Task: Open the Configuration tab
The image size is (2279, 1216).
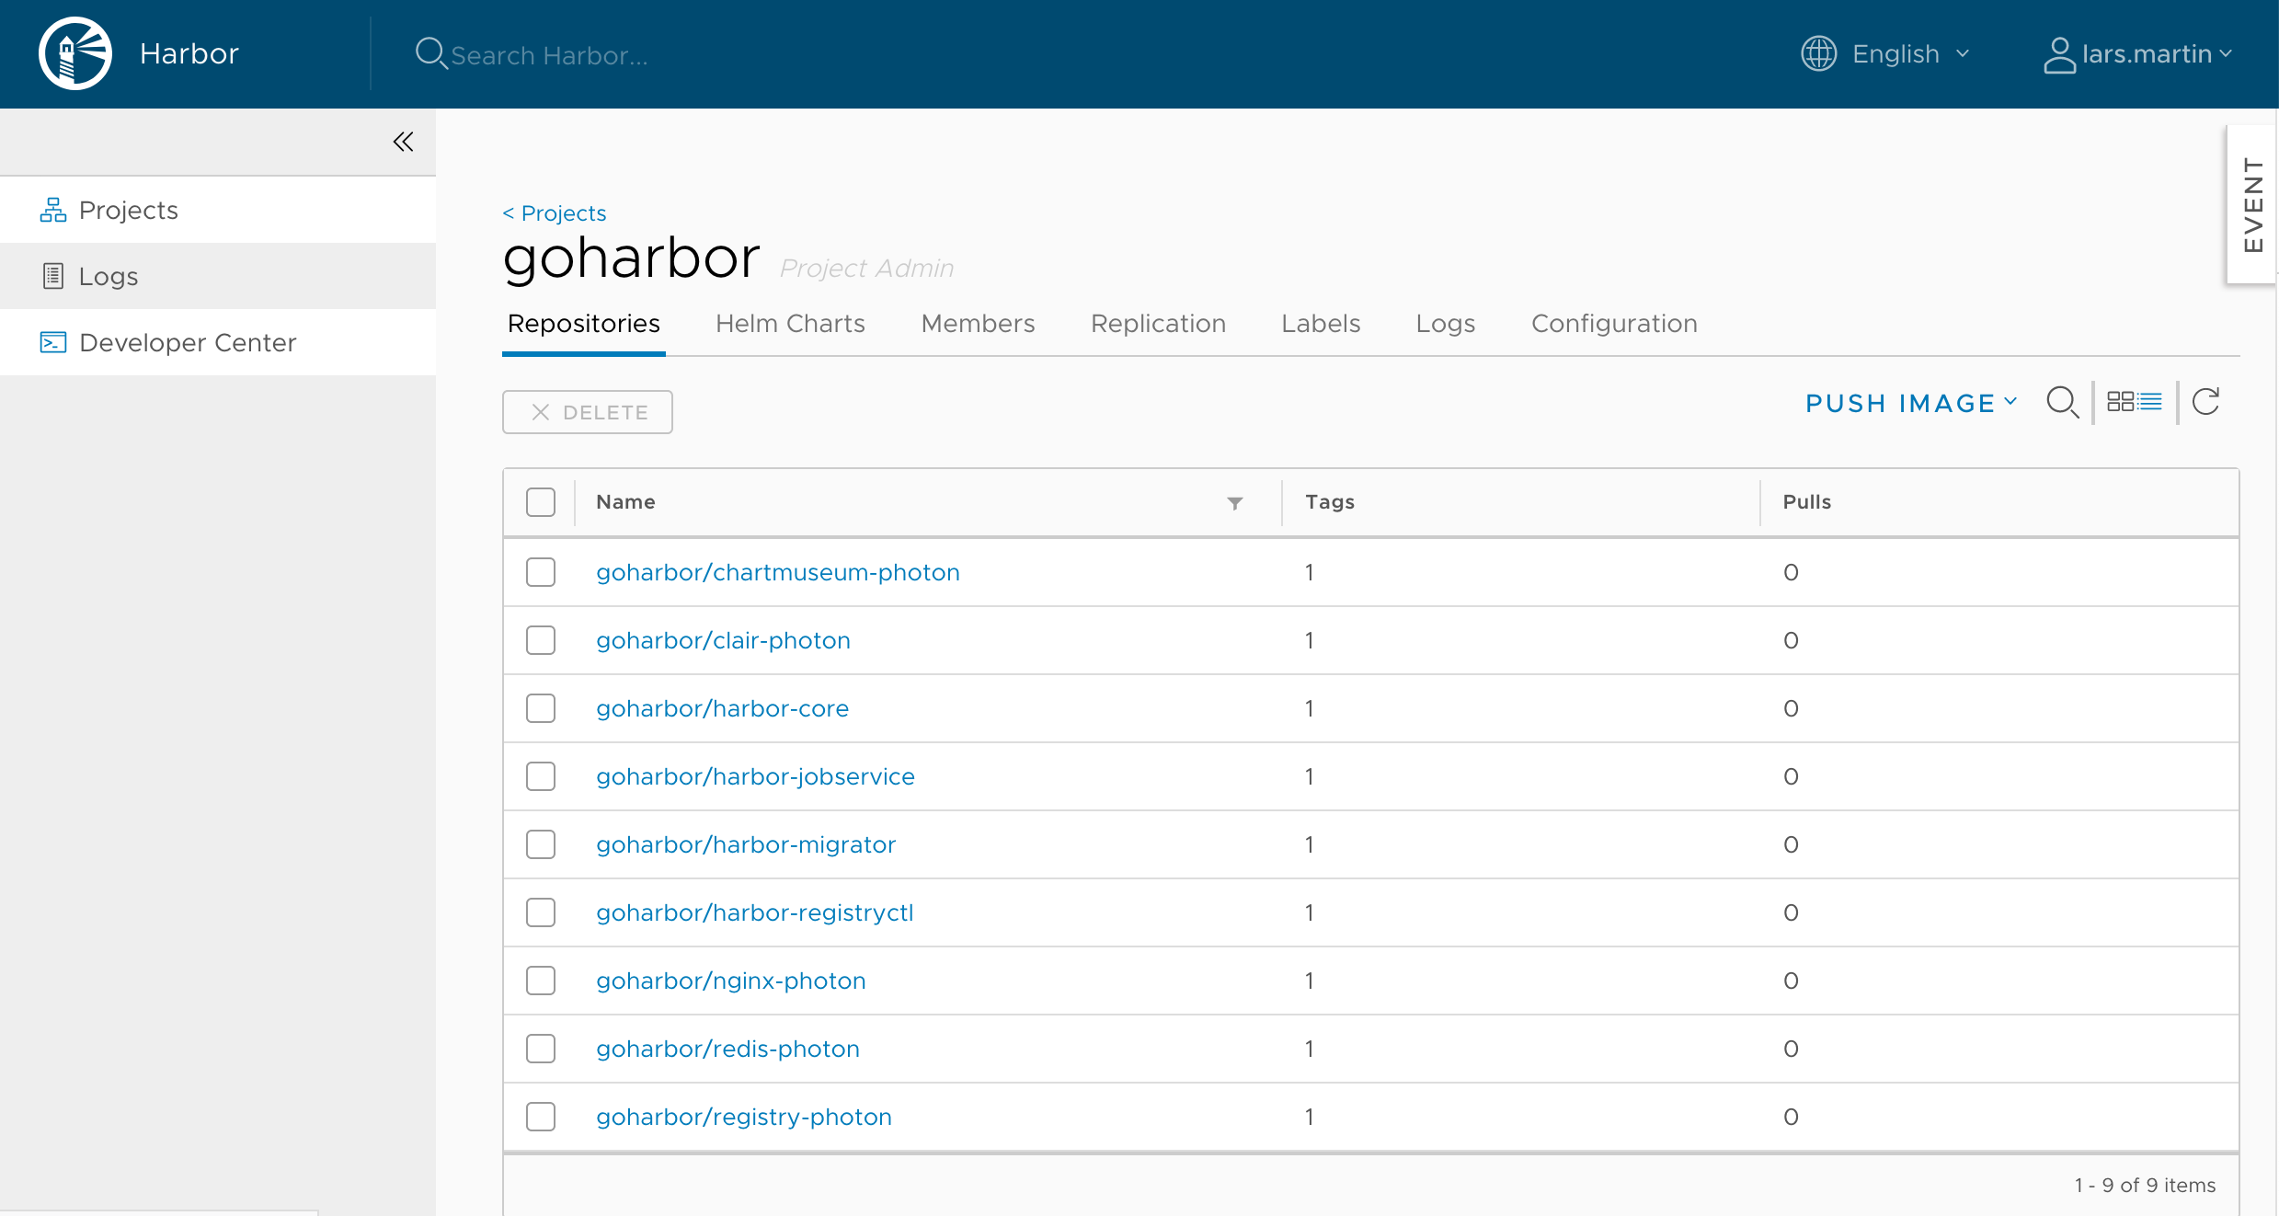Action: (x=1614, y=324)
